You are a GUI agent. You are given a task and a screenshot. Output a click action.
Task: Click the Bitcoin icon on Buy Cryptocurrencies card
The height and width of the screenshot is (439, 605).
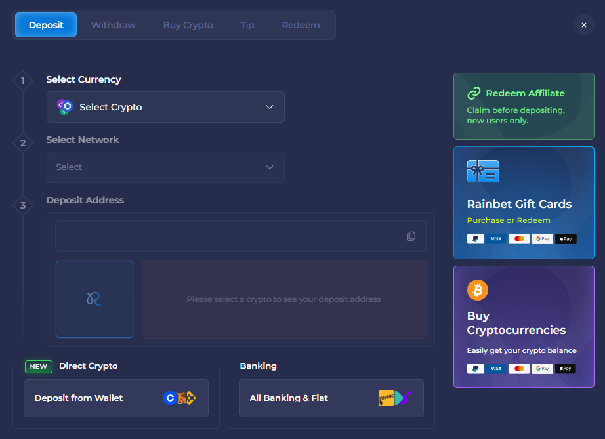pos(477,289)
